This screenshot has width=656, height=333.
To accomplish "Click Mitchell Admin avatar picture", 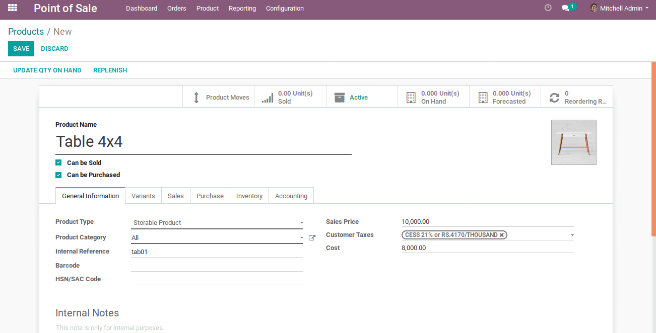I will click(594, 8).
